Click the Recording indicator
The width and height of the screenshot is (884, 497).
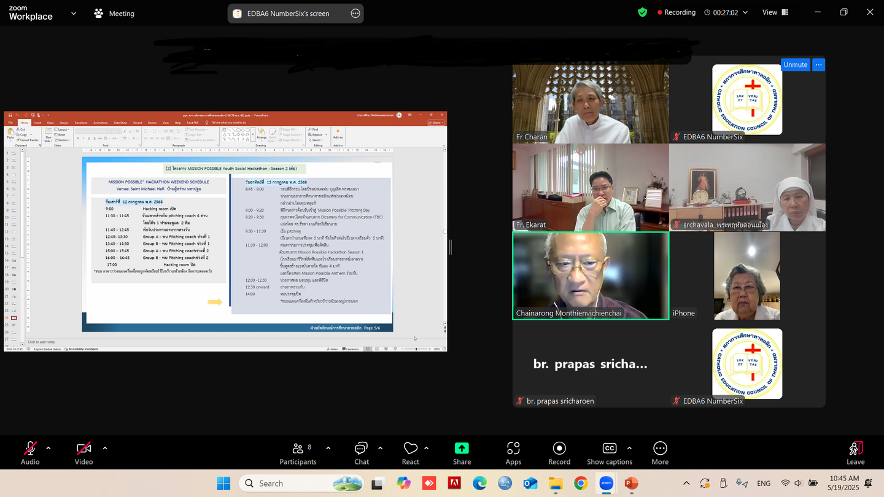[x=676, y=12]
